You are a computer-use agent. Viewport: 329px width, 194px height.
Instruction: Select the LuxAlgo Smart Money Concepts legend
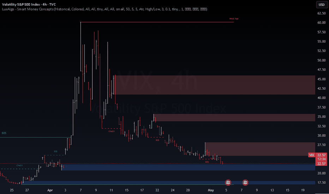[104, 9]
